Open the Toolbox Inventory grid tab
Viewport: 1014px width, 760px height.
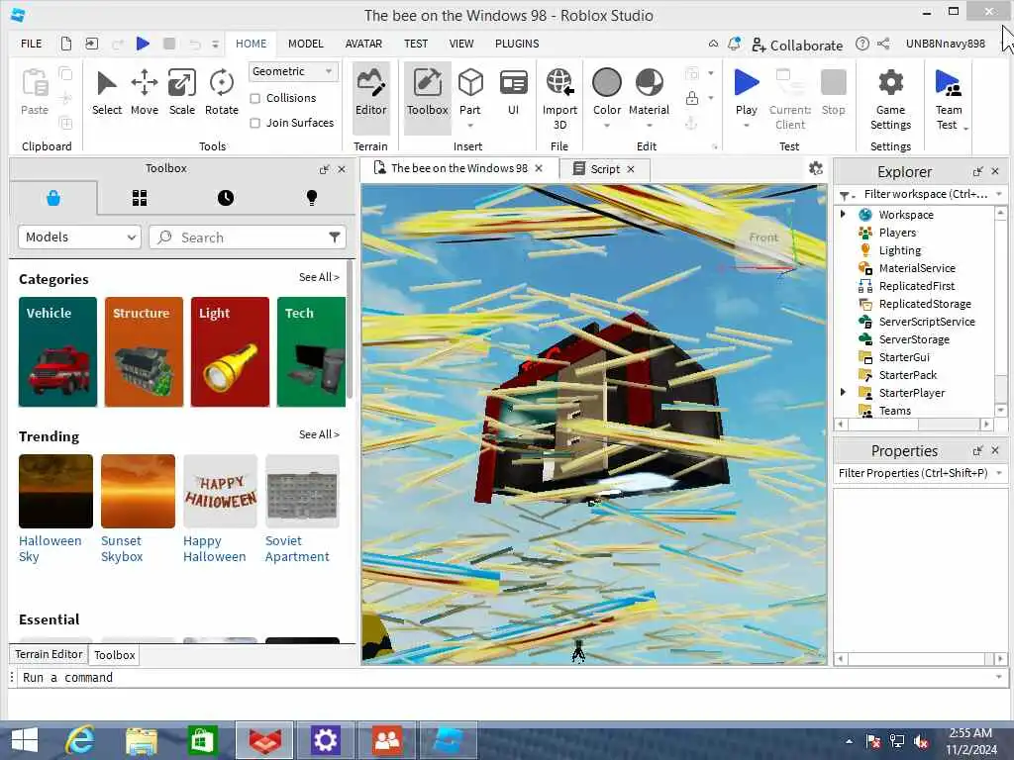click(x=140, y=198)
